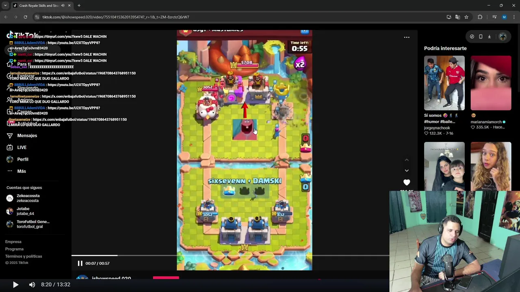Open the media controls icon in Chrome
Viewport: 520px width, 292px height.
(494, 17)
